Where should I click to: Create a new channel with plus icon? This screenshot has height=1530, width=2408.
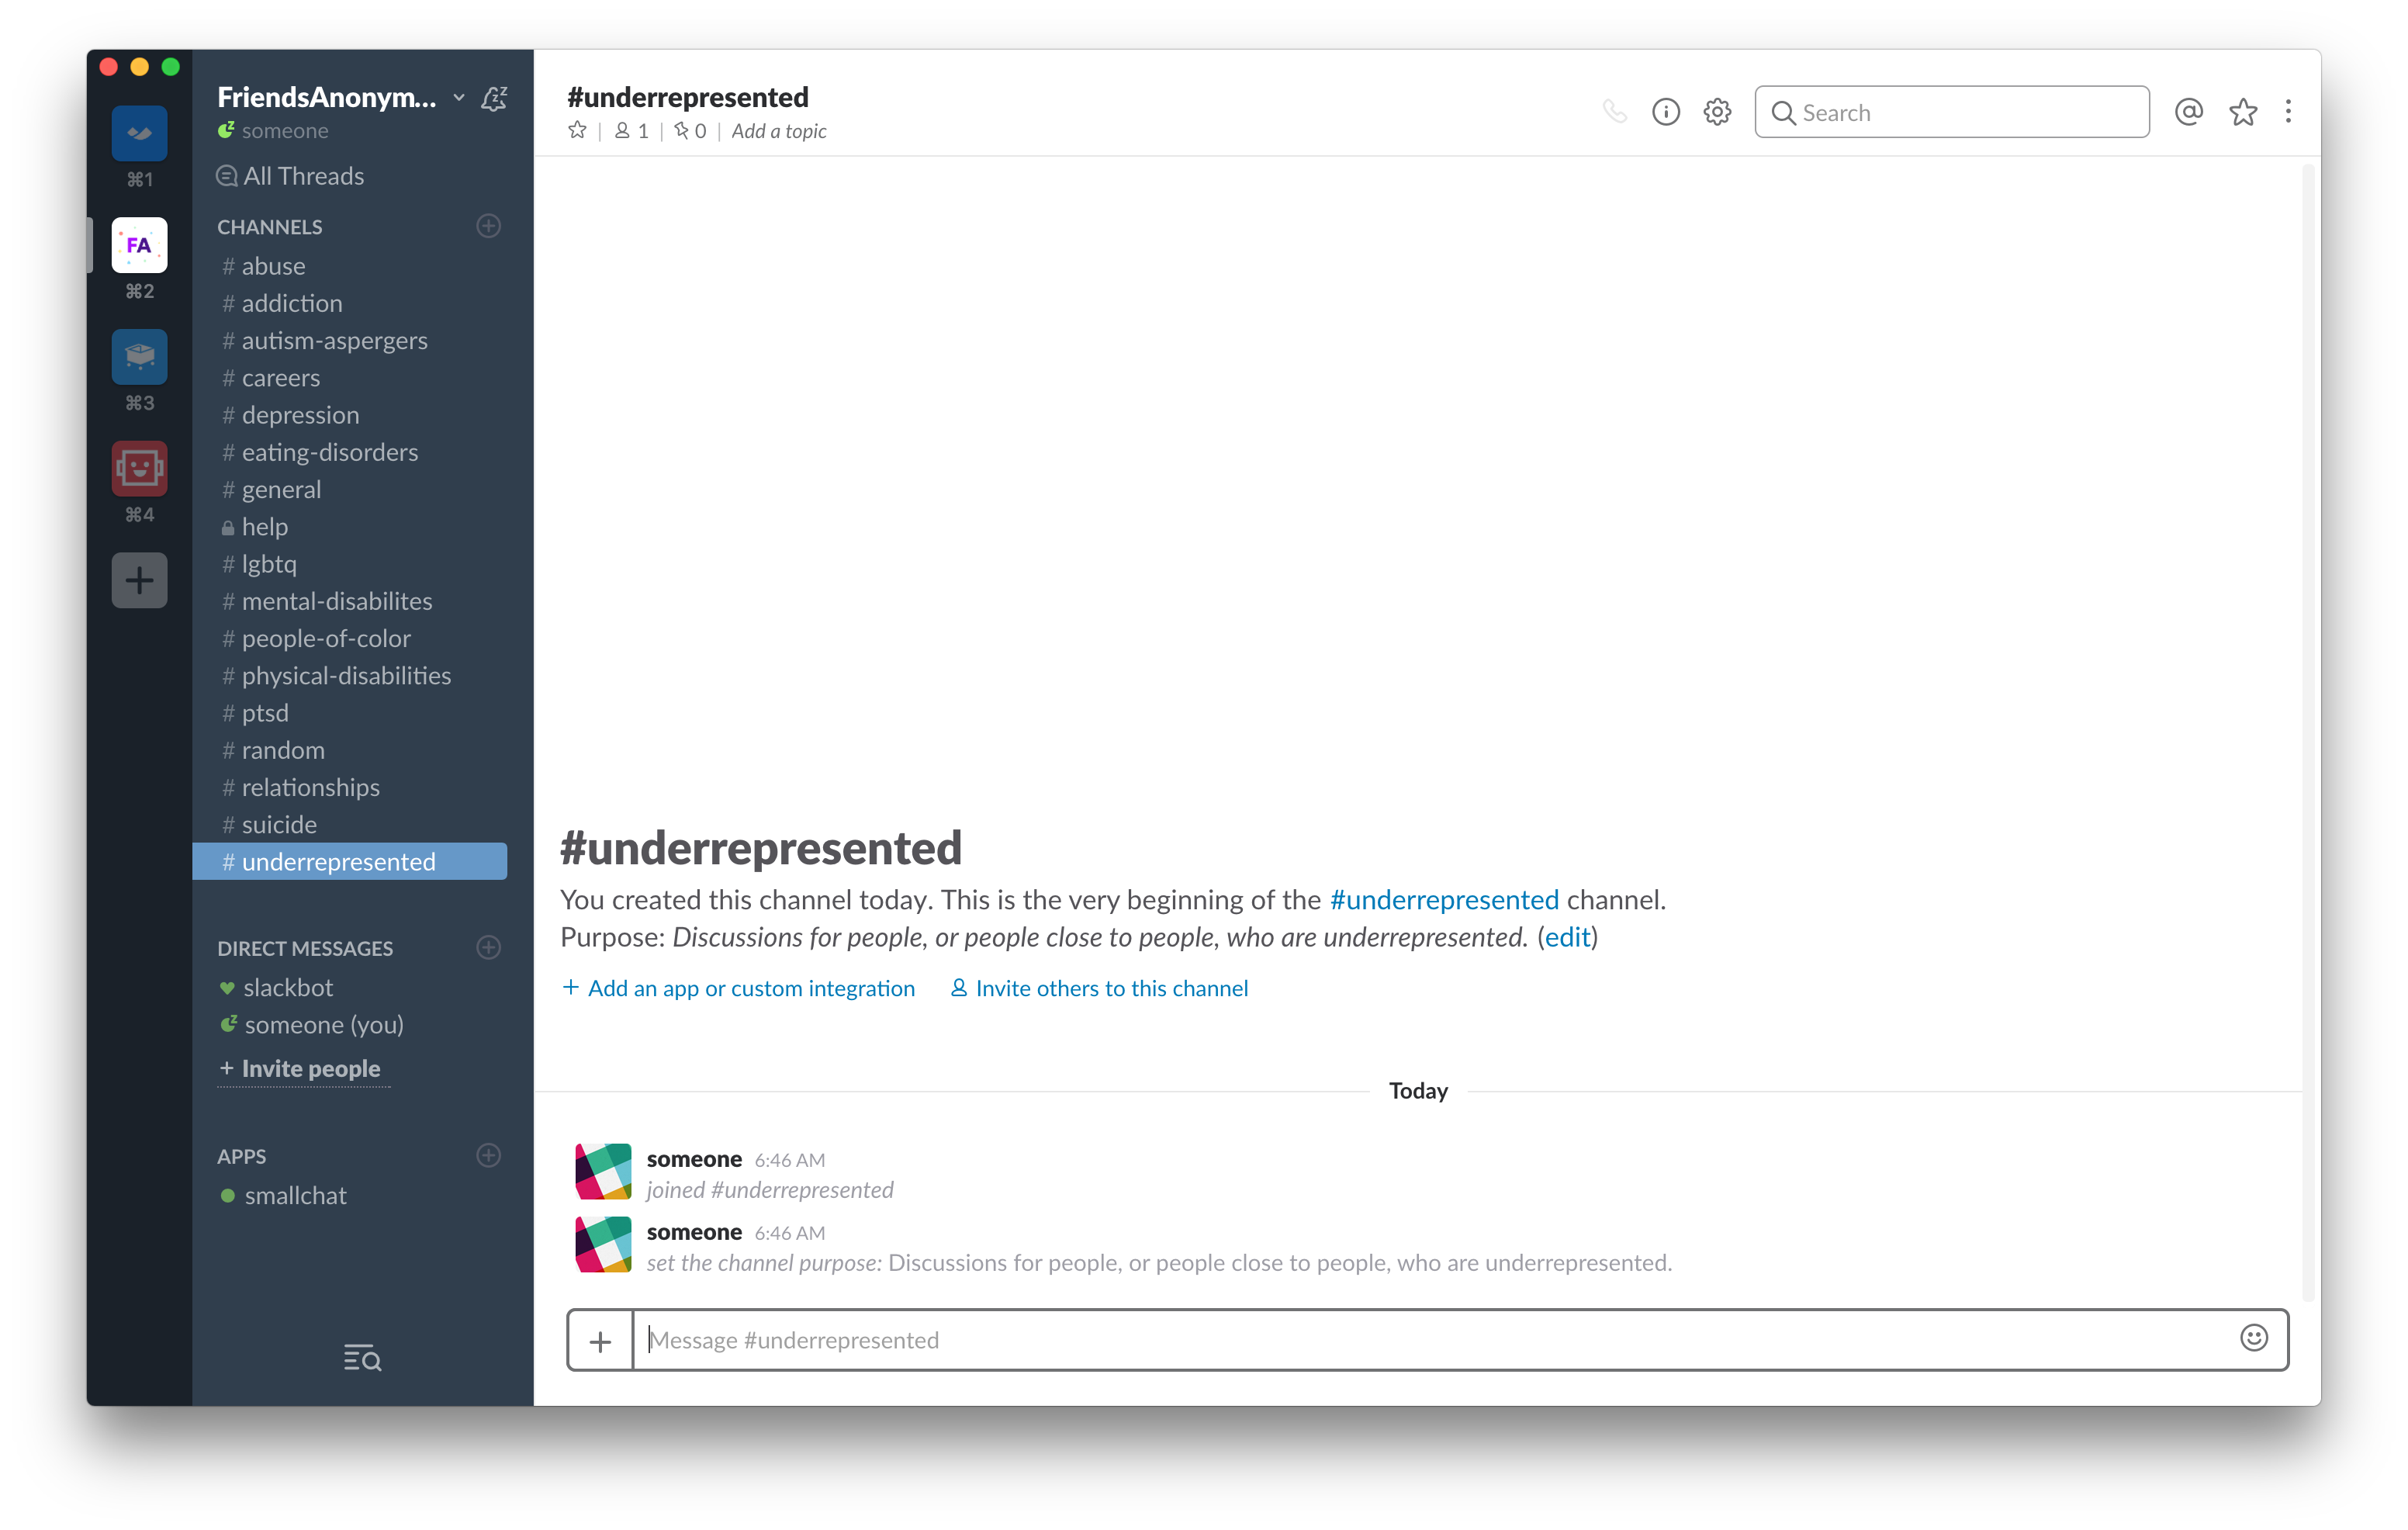pos(488,226)
